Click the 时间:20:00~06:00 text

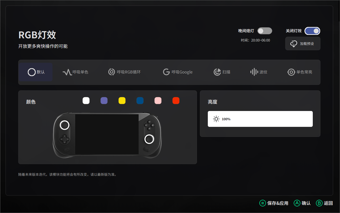coord(255,40)
